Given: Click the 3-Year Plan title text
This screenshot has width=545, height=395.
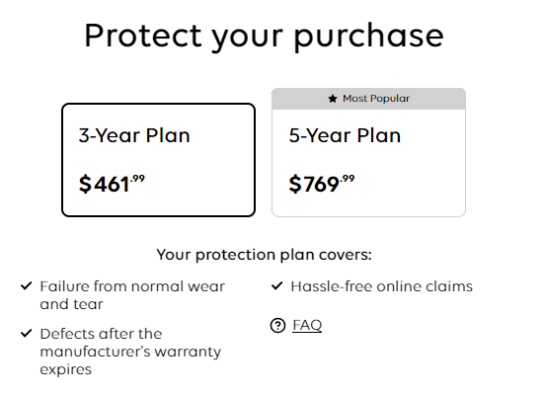Looking at the screenshot, I should (134, 135).
